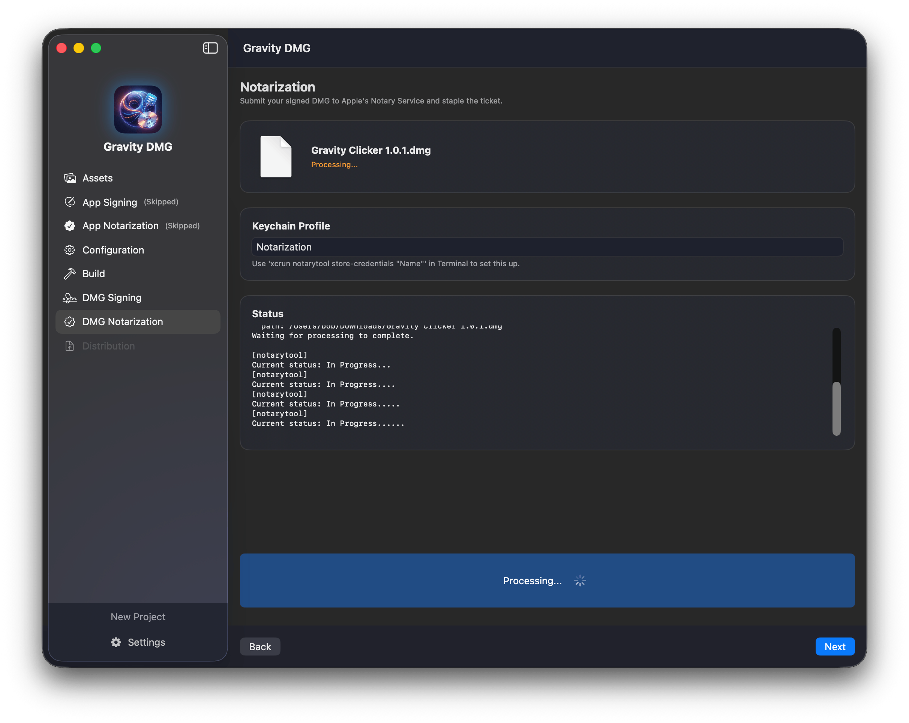Click the Status log scrollbar thumb
The width and height of the screenshot is (909, 723).
click(x=837, y=408)
